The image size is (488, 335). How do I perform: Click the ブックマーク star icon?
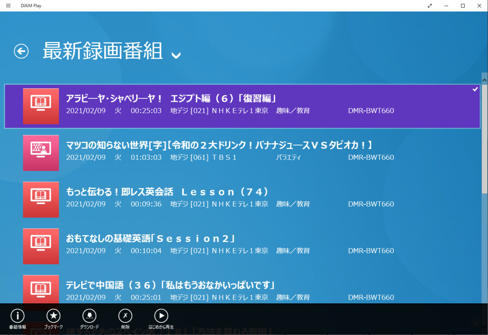(53, 316)
